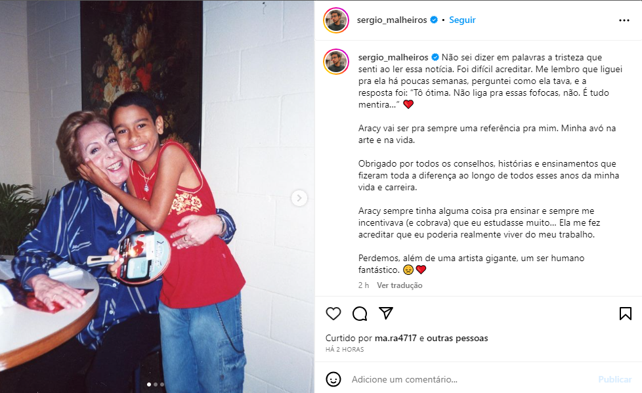Share the post using the paper plane icon
The image size is (642, 393).
click(x=386, y=313)
